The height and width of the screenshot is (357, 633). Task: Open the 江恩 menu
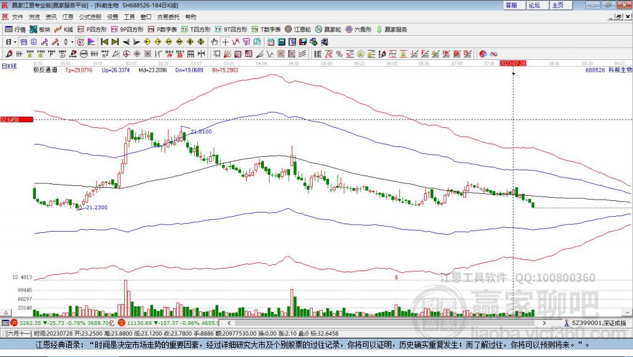tap(68, 17)
